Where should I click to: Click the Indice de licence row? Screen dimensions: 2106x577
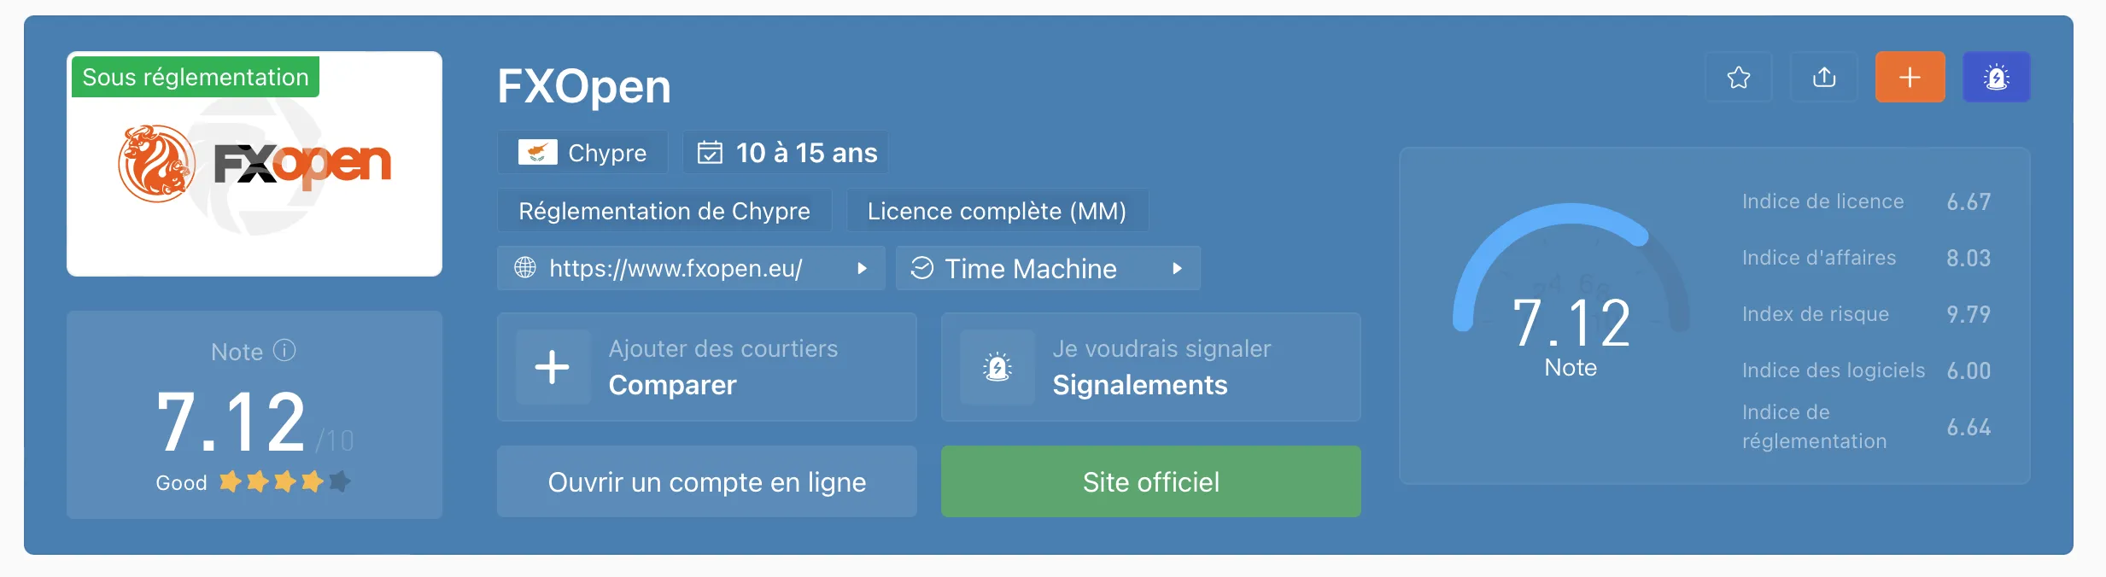[1866, 201]
